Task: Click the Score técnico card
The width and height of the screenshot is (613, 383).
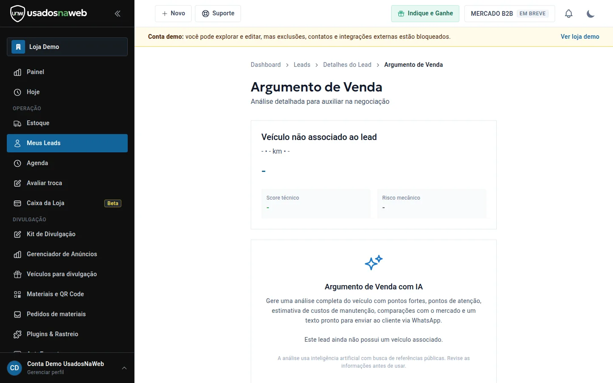Action: (x=316, y=203)
